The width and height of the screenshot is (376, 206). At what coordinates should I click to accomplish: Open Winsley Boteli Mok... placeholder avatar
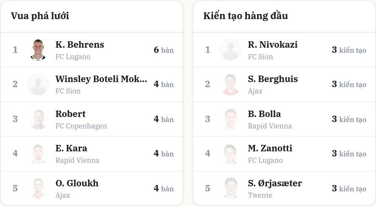(38, 84)
